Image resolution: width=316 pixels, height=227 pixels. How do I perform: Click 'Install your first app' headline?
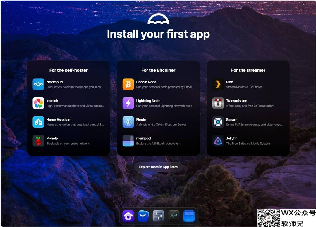pyautogui.click(x=158, y=34)
